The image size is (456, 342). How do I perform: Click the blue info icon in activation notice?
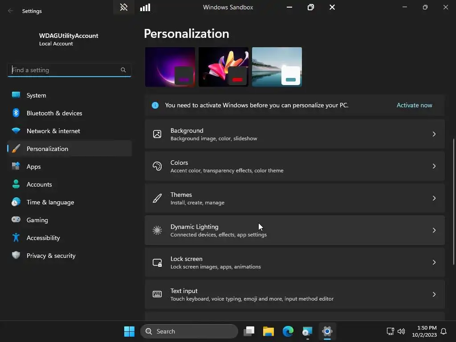pyautogui.click(x=155, y=105)
